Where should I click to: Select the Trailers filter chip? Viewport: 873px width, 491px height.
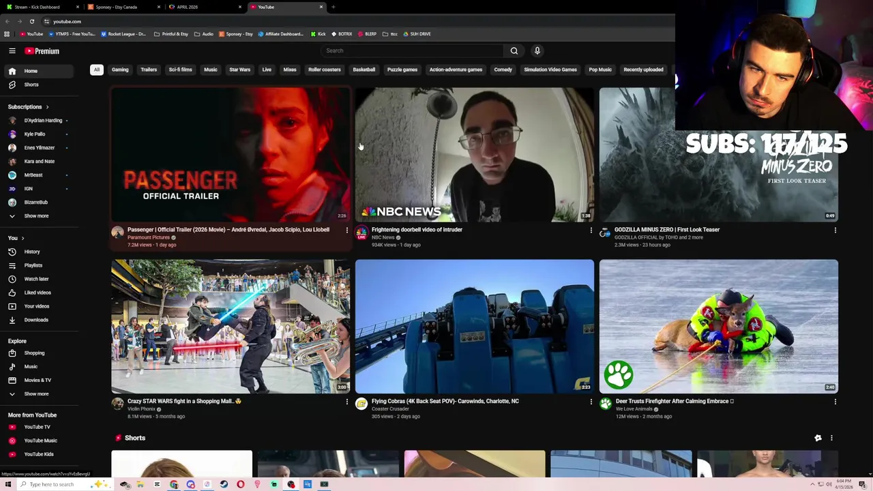[149, 70]
